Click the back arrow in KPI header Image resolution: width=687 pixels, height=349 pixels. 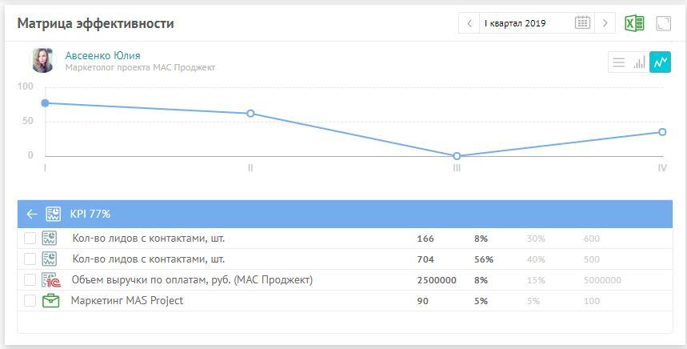tap(32, 214)
